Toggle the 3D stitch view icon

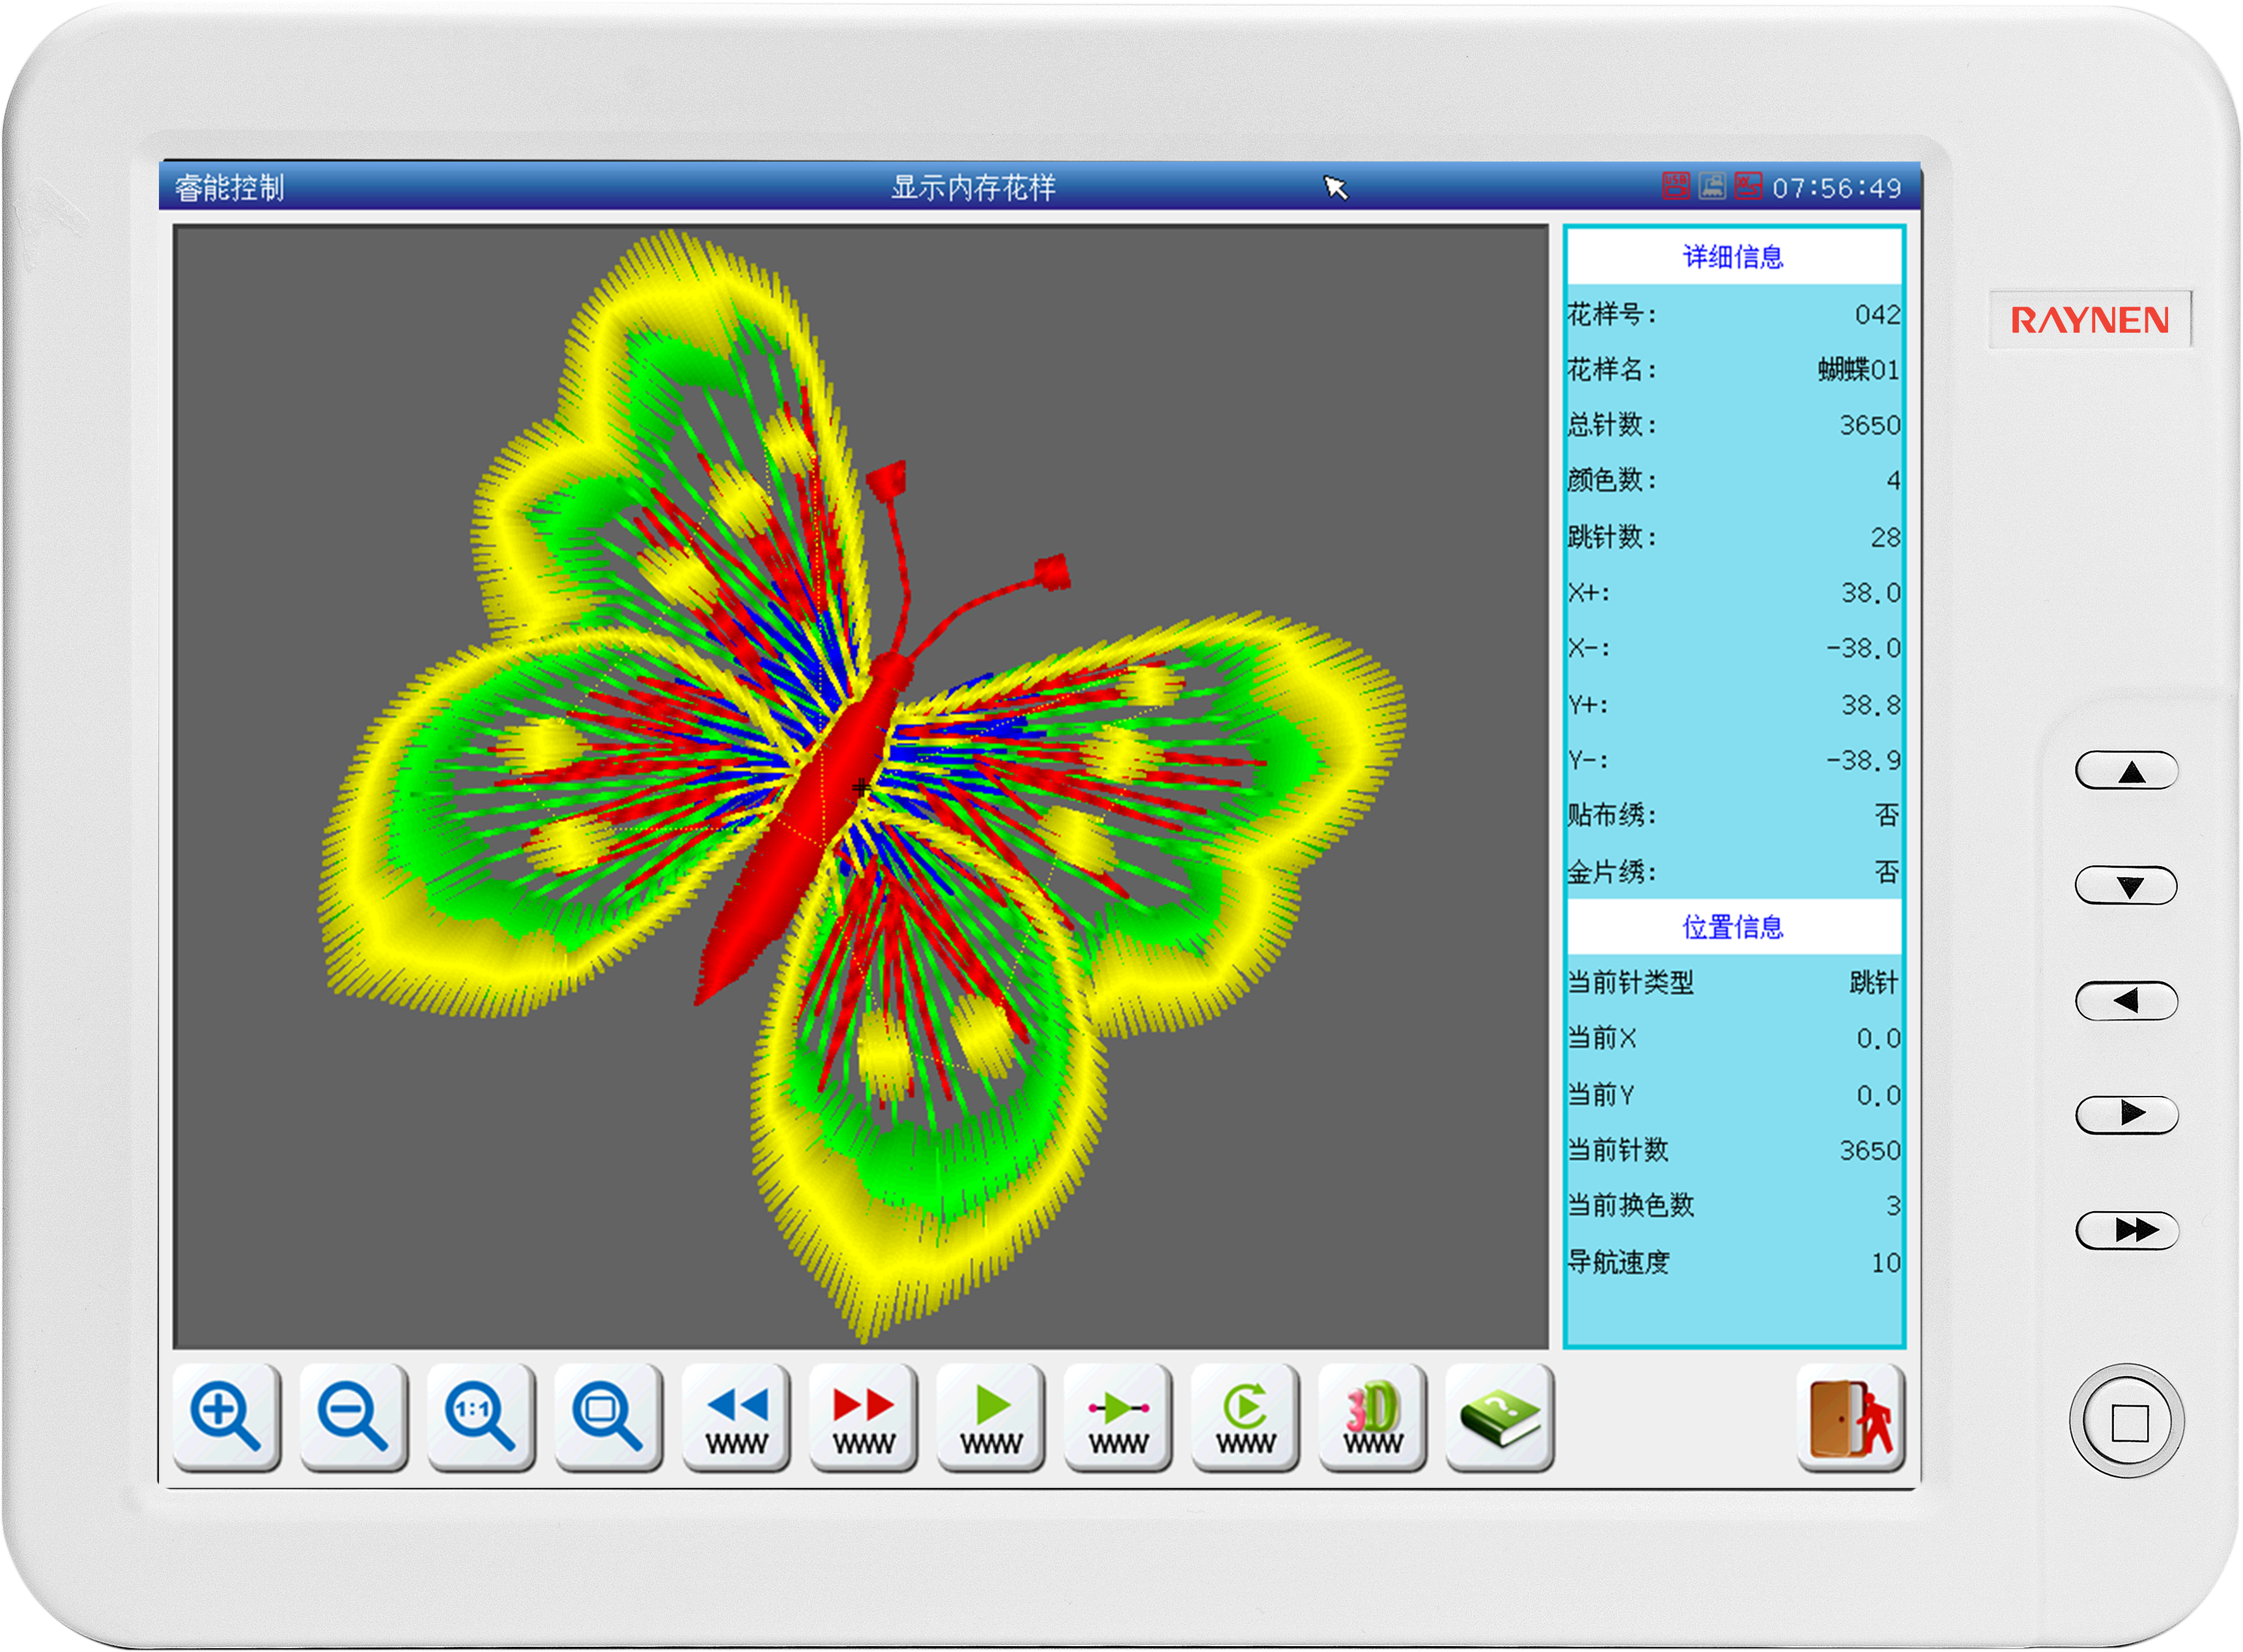1373,1418
